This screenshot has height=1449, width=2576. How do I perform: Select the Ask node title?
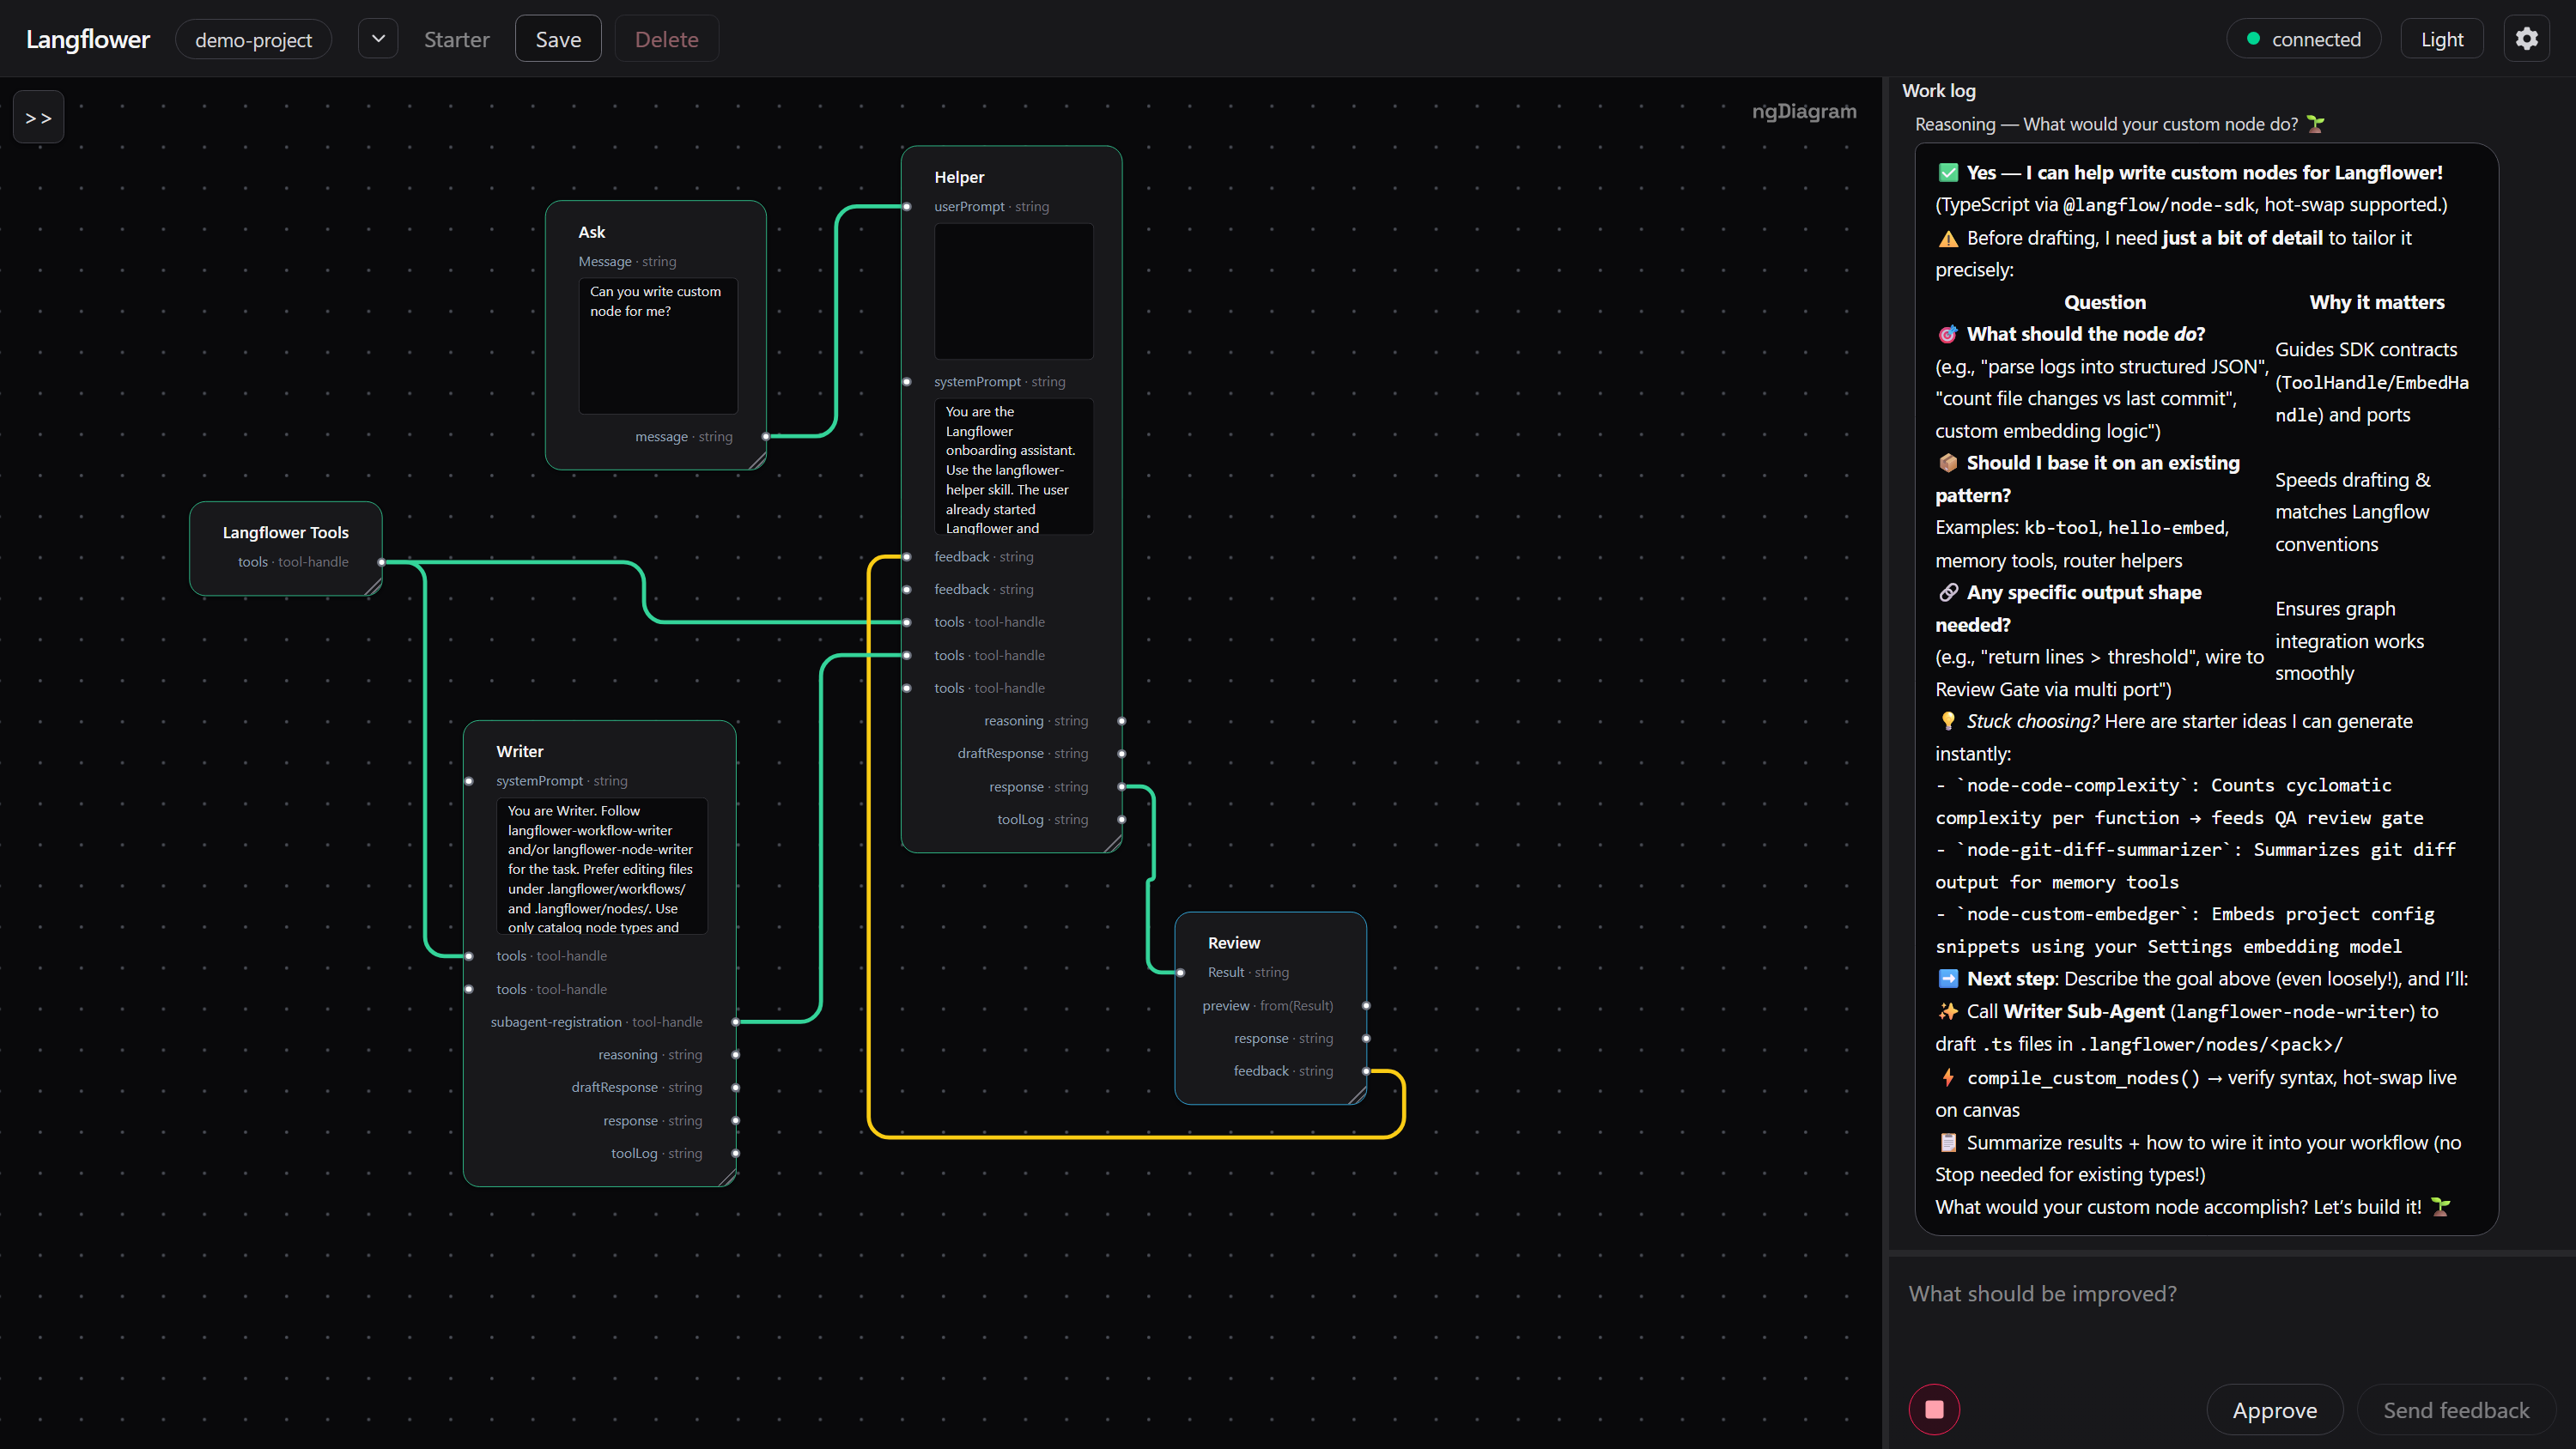(591, 232)
